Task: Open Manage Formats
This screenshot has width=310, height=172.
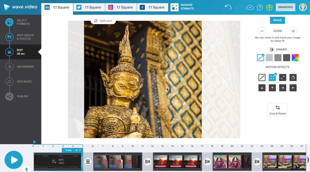Action: pyautogui.click(x=182, y=7)
